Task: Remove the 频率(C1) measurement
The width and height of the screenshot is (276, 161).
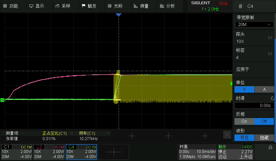Action: coord(108,133)
